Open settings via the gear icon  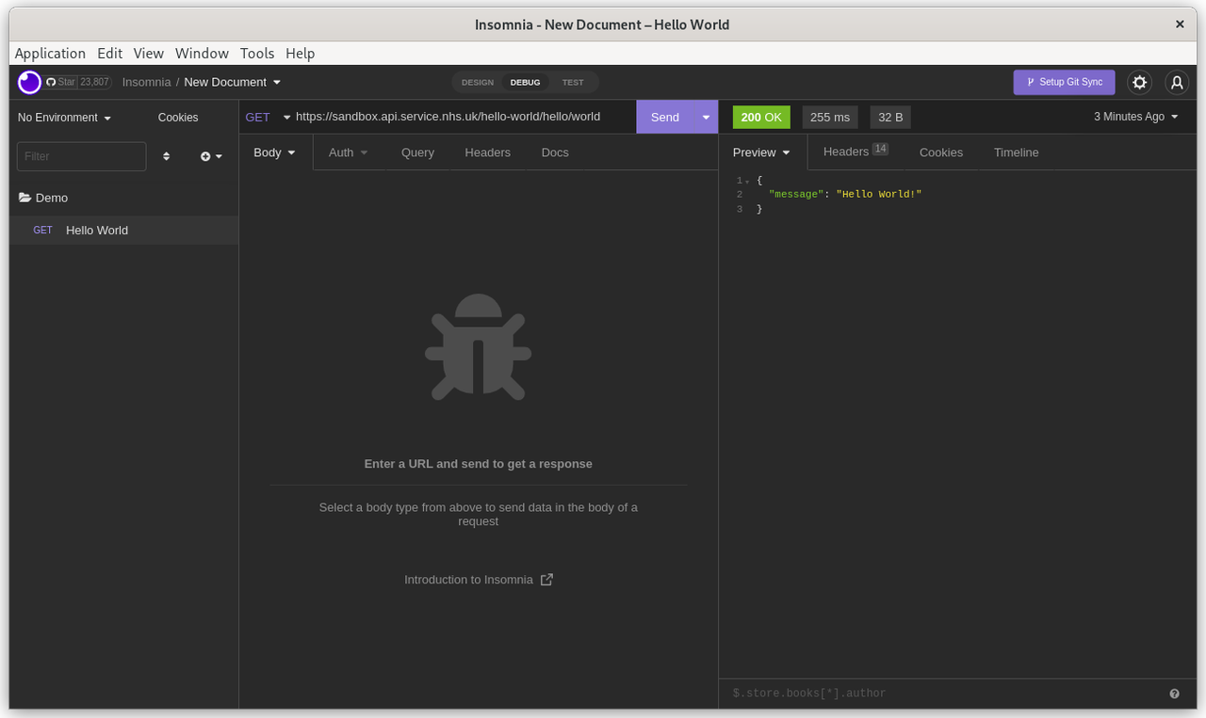click(x=1140, y=83)
